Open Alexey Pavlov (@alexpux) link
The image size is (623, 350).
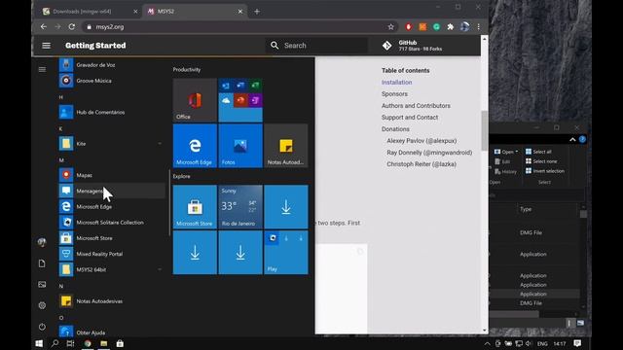click(421, 141)
